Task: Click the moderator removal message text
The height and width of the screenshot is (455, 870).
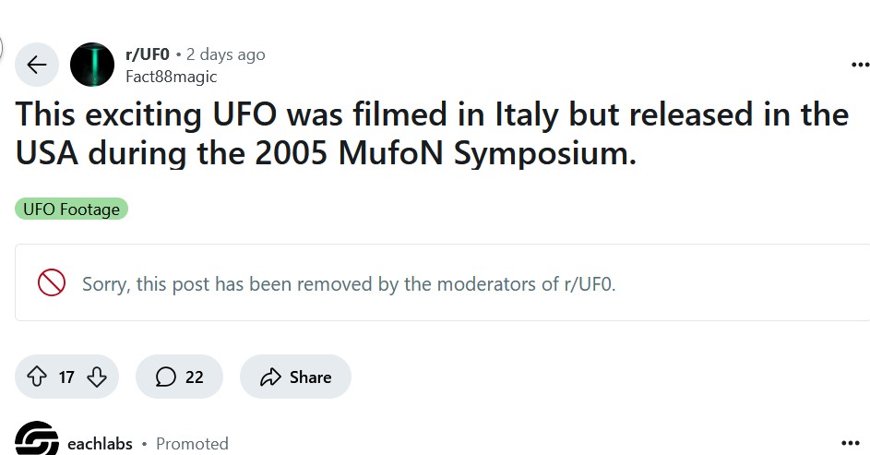Action: 349,284
